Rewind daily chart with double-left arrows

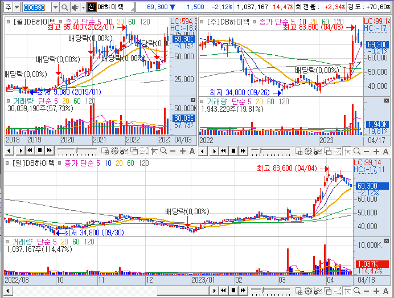point(223,291)
